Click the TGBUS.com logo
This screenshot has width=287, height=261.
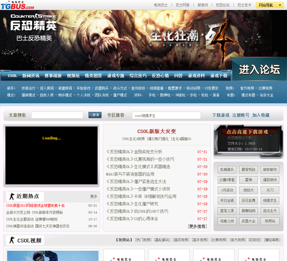pyautogui.click(x=17, y=5)
